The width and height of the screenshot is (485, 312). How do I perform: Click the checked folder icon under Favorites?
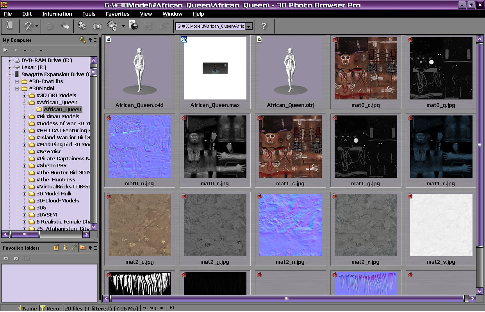[x=16, y=258]
